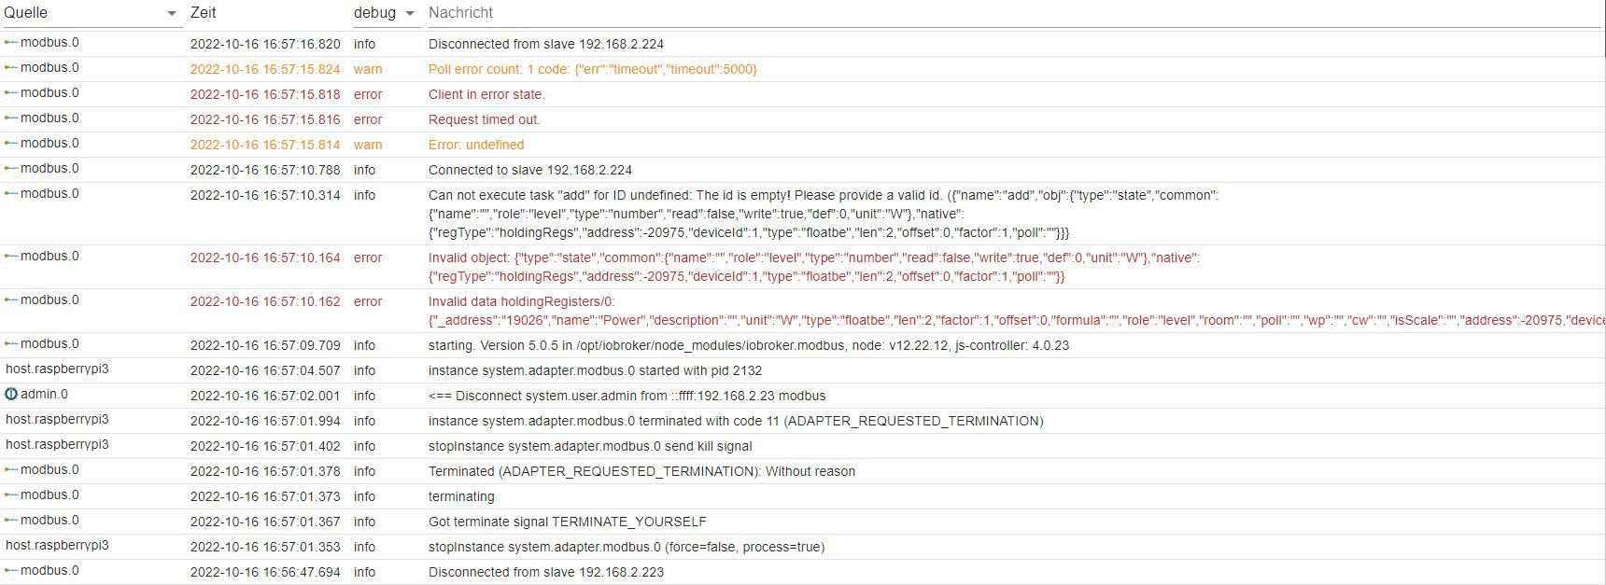Click modbus icon beside 'Request timed out.' row
Image resolution: width=1606 pixels, height=585 pixels.
(x=11, y=118)
